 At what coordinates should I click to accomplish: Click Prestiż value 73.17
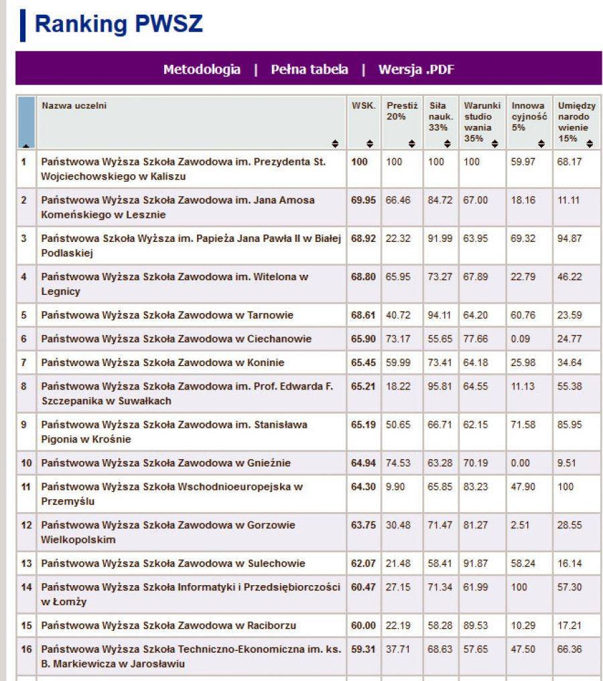click(x=398, y=338)
